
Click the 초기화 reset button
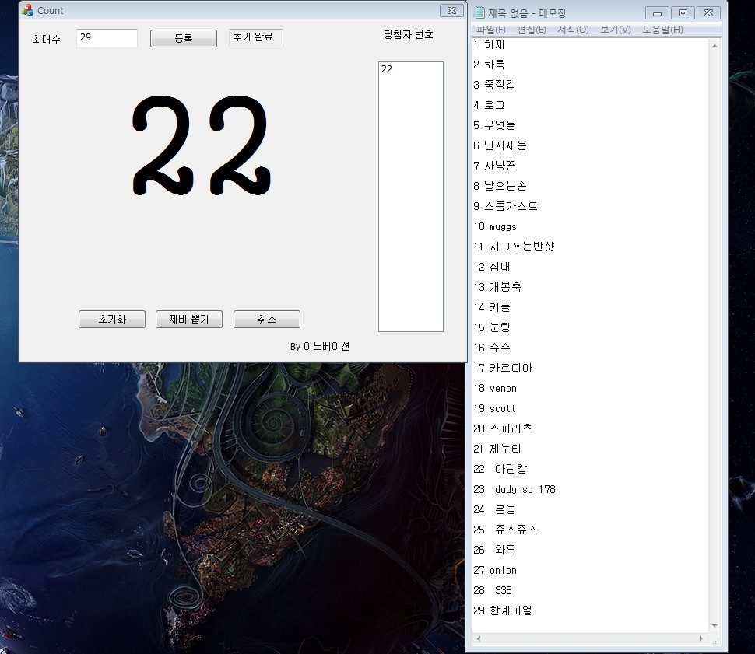pyautogui.click(x=112, y=319)
